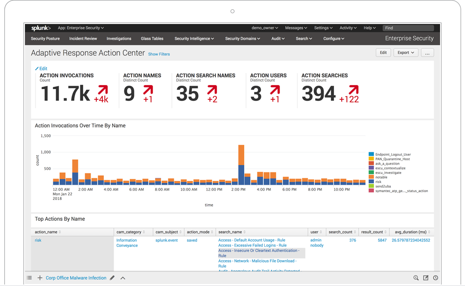The height and width of the screenshot is (286, 465).
Task: Open the Activity dropdown
Action: 348,28
